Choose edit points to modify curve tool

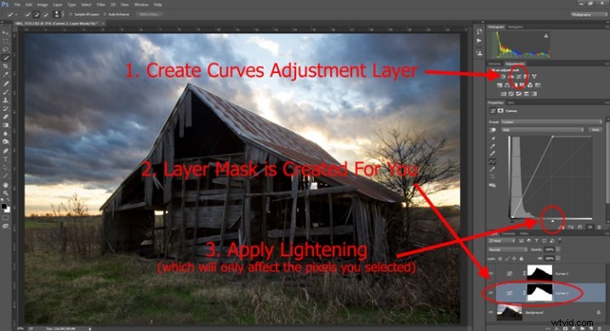pyautogui.click(x=493, y=162)
